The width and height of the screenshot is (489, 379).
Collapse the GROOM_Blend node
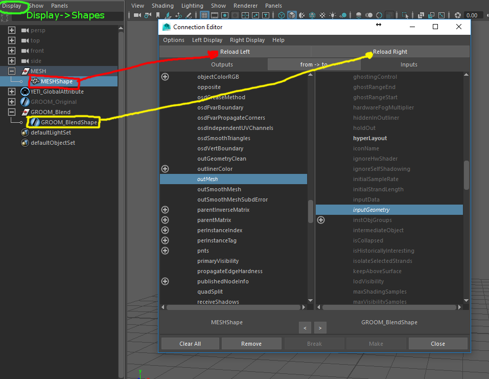12,112
